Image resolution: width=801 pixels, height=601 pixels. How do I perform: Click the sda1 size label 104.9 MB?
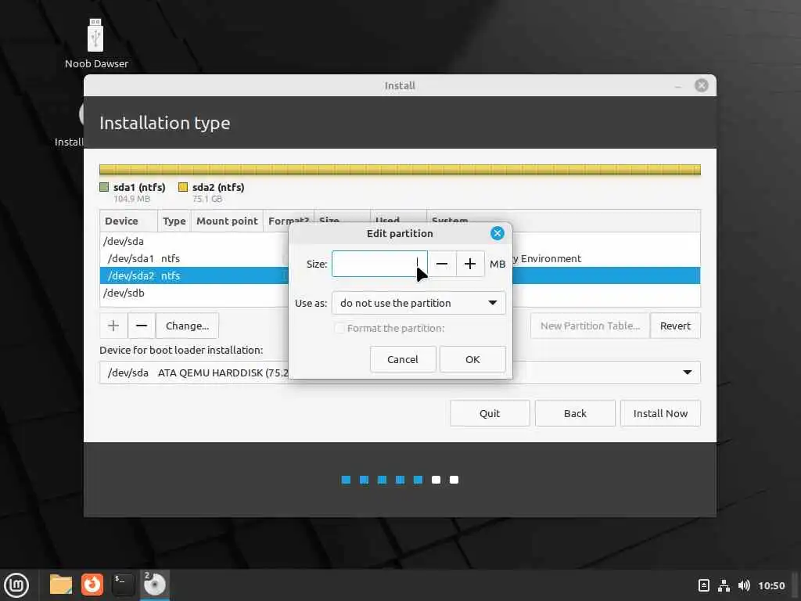pyautogui.click(x=131, y=199)
